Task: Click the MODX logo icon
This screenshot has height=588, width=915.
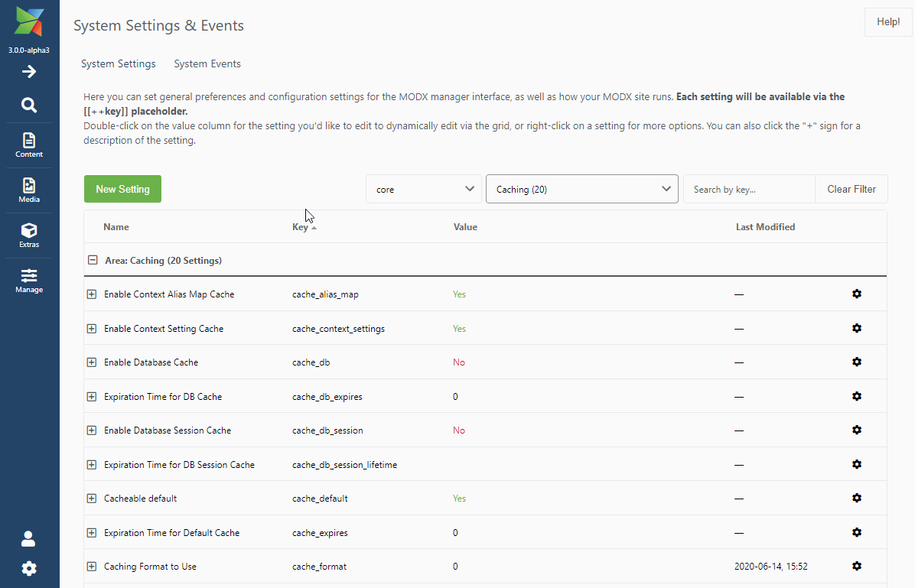Action: (x=29, y=21)
